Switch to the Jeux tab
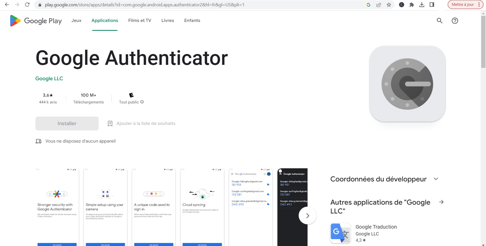486x246 pixels. click(76, 21)
